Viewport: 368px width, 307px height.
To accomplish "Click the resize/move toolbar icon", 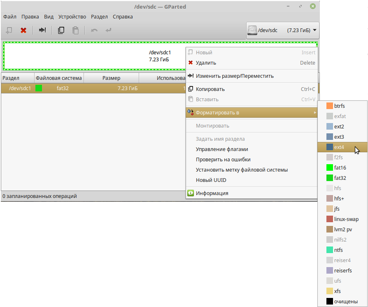I will (42, 30).
